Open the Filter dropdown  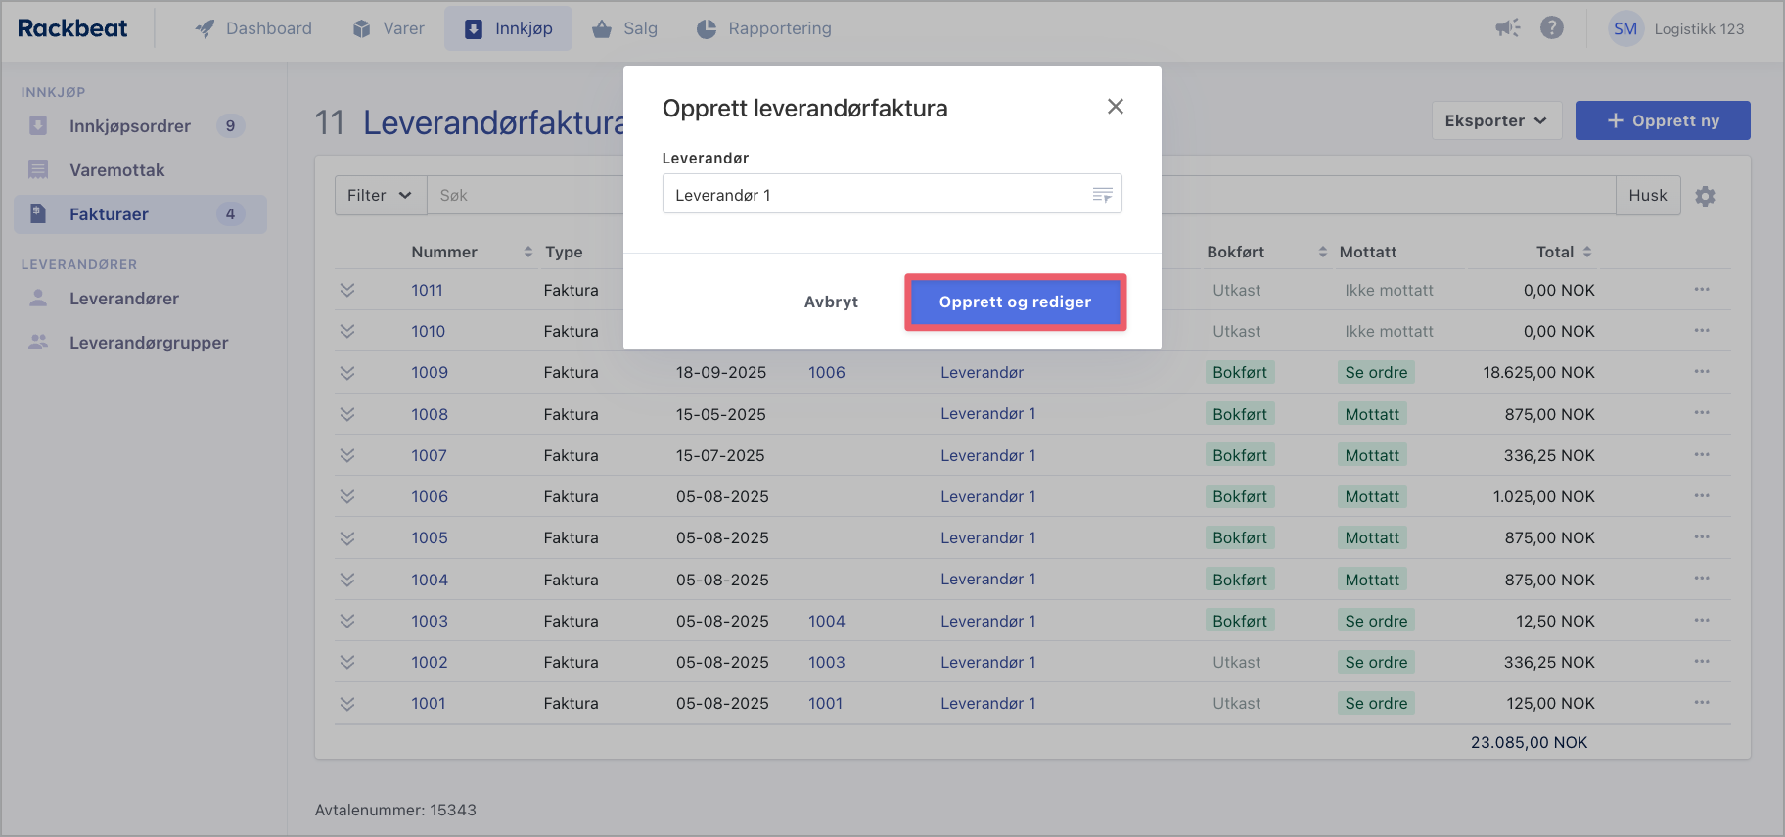[x=379, y=196]
